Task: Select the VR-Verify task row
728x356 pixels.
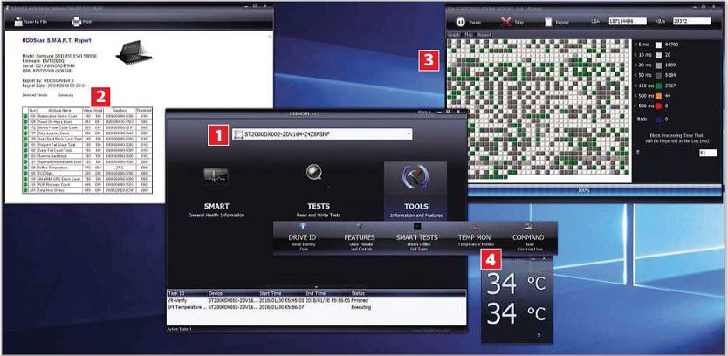Action: [316, 300]
